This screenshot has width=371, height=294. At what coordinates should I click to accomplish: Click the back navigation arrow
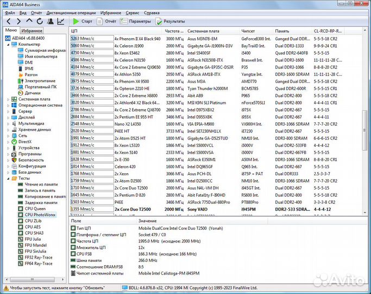click(x=8, y=21)
